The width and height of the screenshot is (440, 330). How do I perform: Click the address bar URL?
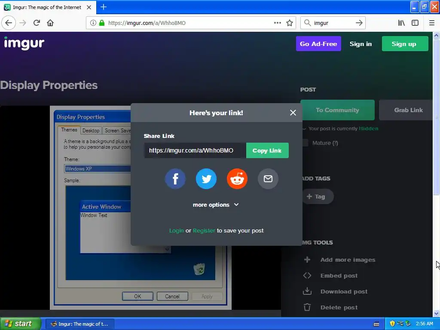(147, 23)
